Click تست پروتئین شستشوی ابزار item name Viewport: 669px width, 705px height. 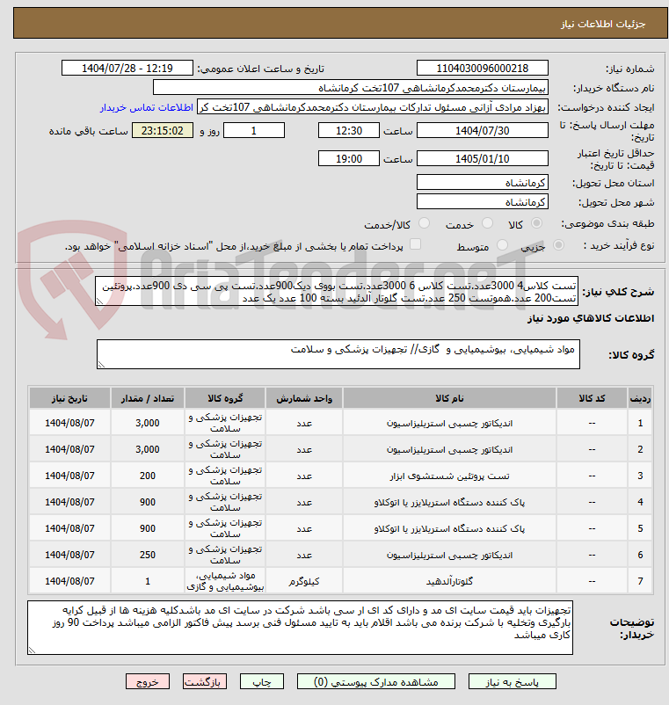point(449,476)
